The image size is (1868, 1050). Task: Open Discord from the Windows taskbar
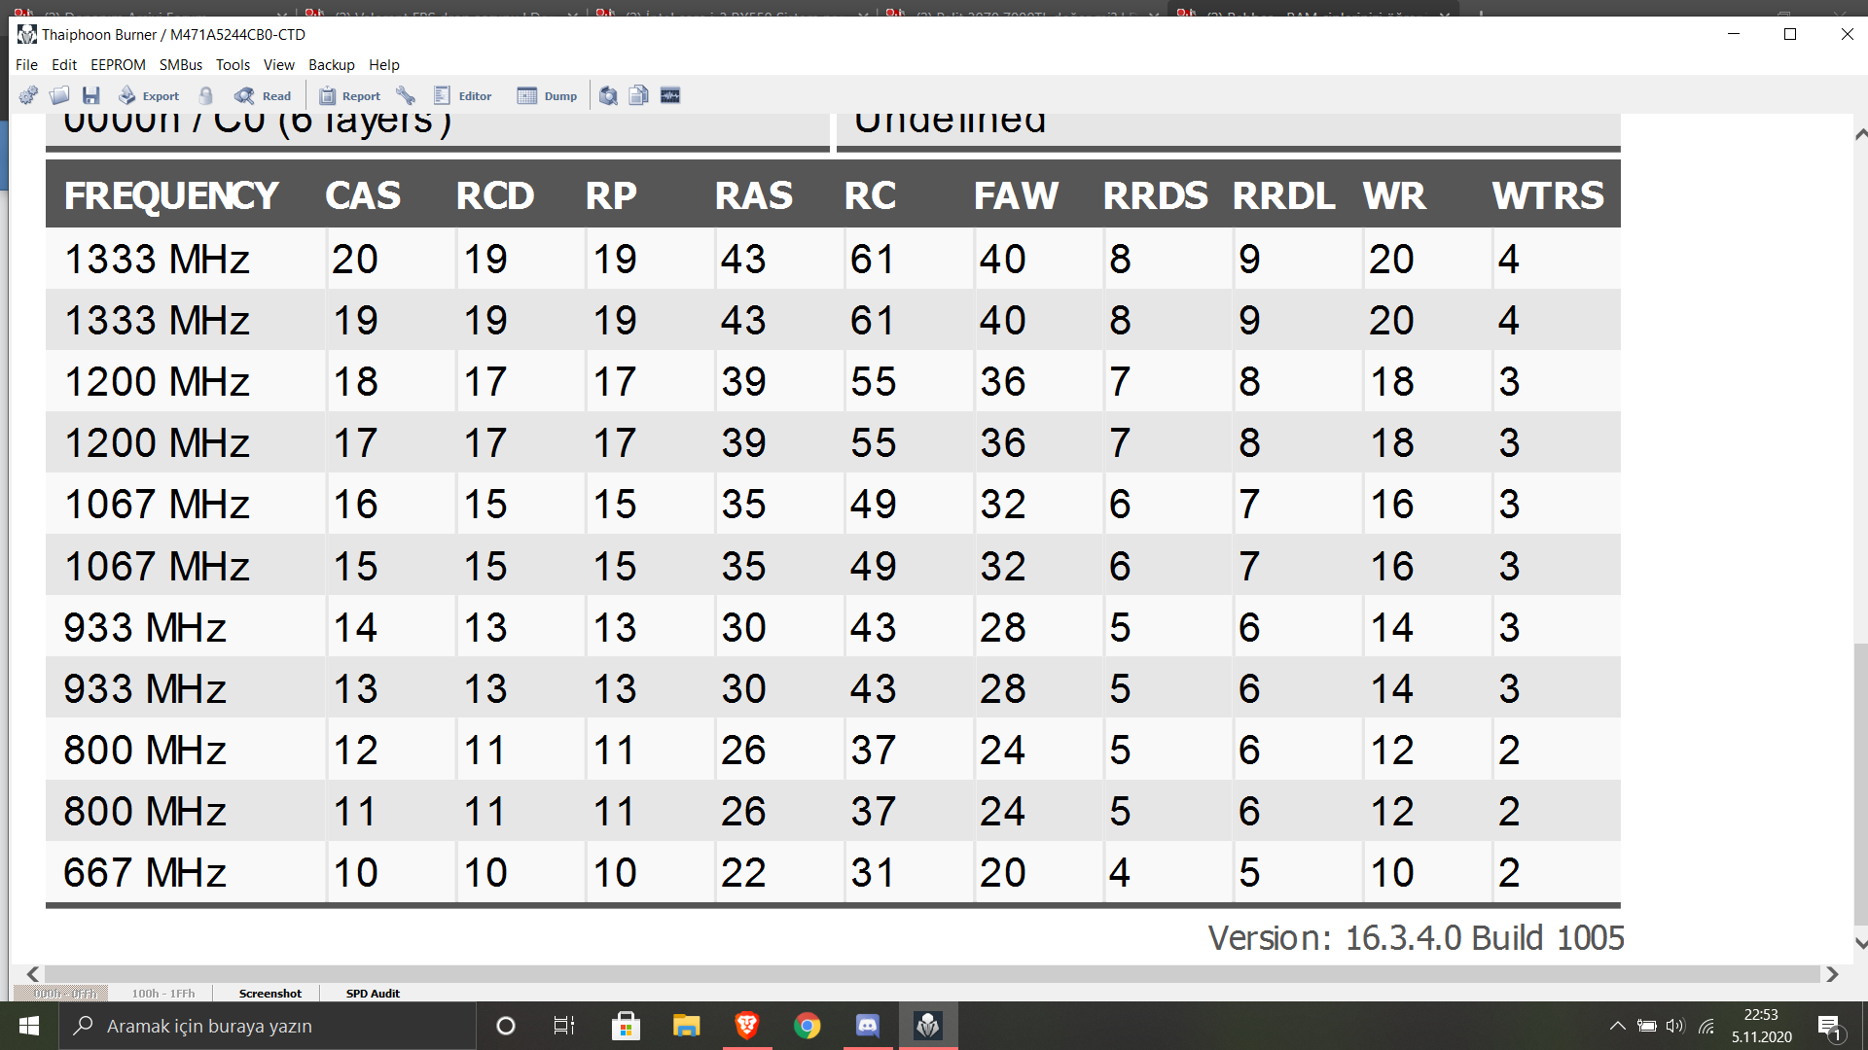pyautogui.click(x=867, y=1026)
